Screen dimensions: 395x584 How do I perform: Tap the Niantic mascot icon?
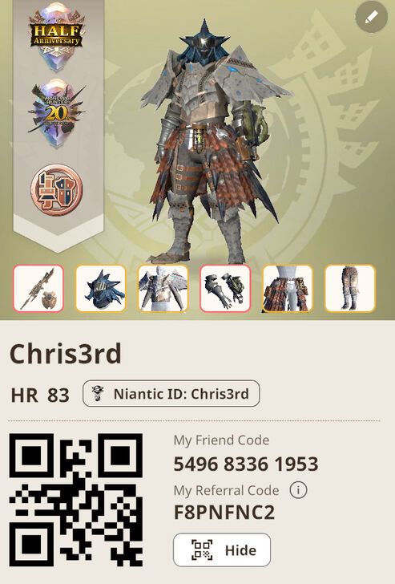98,393
